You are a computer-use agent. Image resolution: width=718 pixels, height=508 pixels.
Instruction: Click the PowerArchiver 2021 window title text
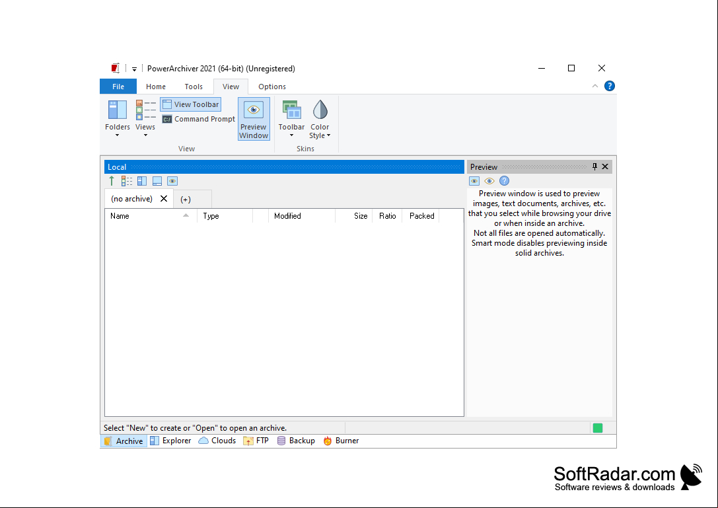pos(221,69)
